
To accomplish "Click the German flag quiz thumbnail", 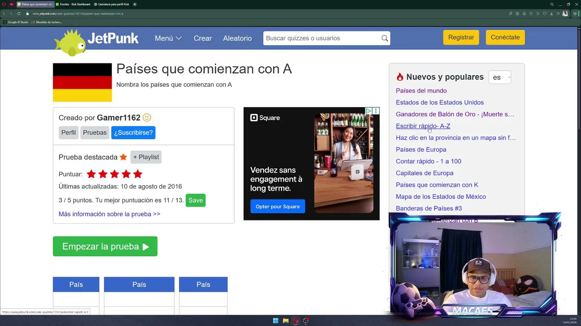I will [82, 82].
